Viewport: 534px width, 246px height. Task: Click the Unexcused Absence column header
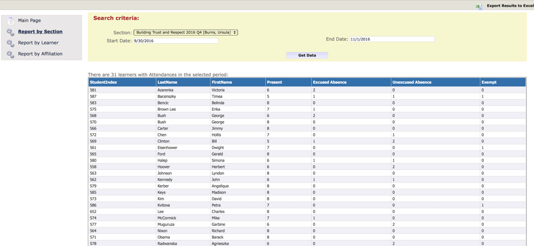pyautogui.click(x=412, y=82)
